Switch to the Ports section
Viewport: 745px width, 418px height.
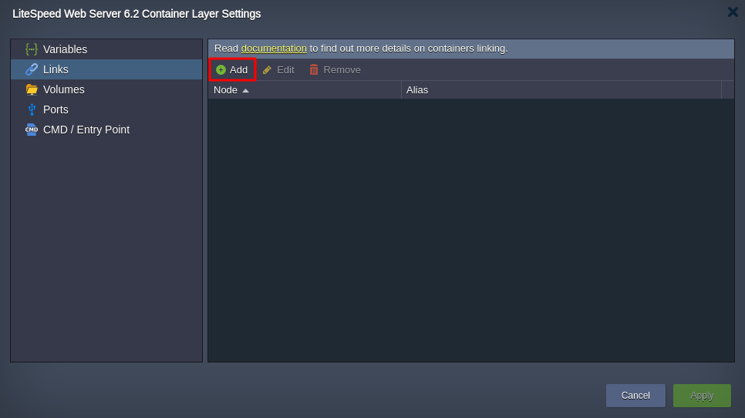[106, 110]
